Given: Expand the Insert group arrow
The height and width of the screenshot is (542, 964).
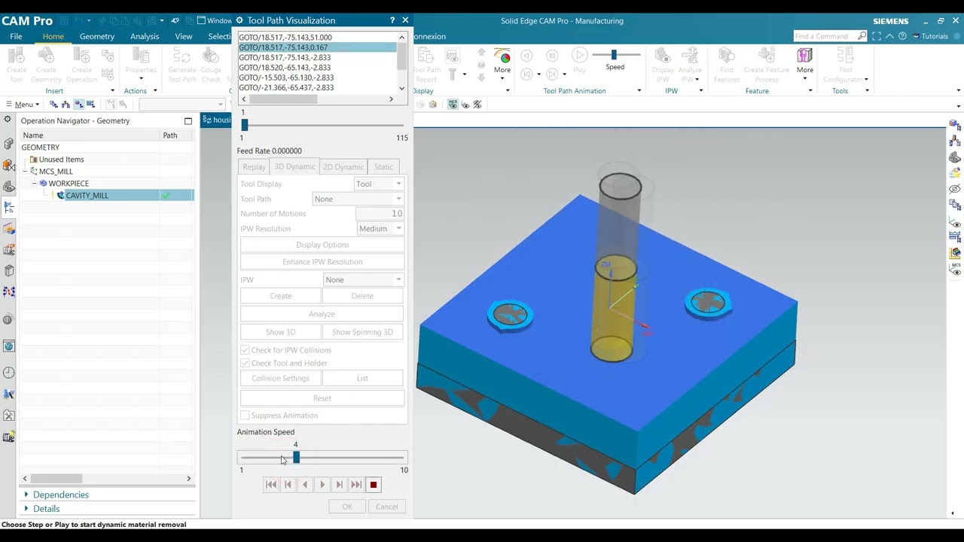Looking at the screenshot, I should pyautogui.click(x=112, y=91).
